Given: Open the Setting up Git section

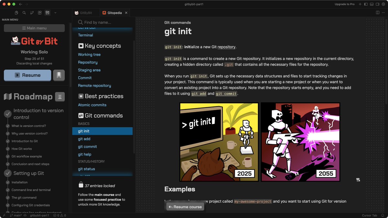Looking at the screenshot, I should [29, 173].
